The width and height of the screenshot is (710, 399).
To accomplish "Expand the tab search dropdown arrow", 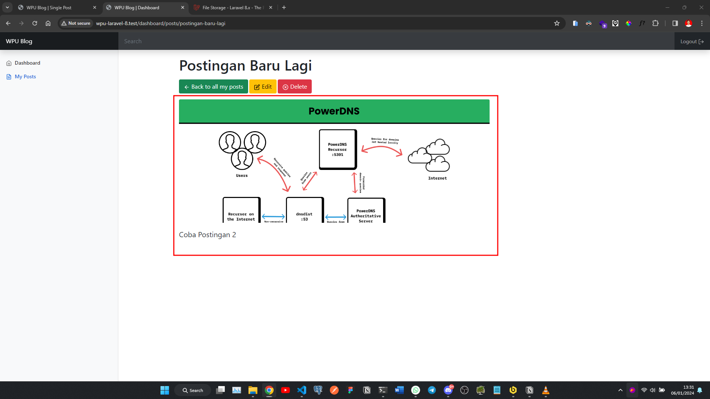I will pyautogui.click(x=7, y=8).
